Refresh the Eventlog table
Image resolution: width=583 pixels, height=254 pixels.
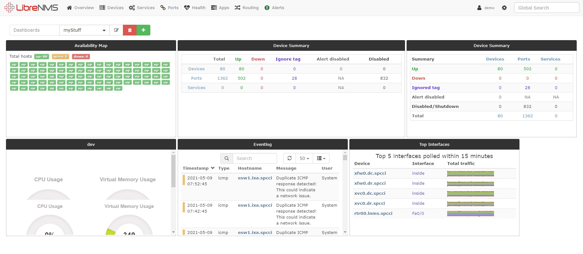pos(290,158)
